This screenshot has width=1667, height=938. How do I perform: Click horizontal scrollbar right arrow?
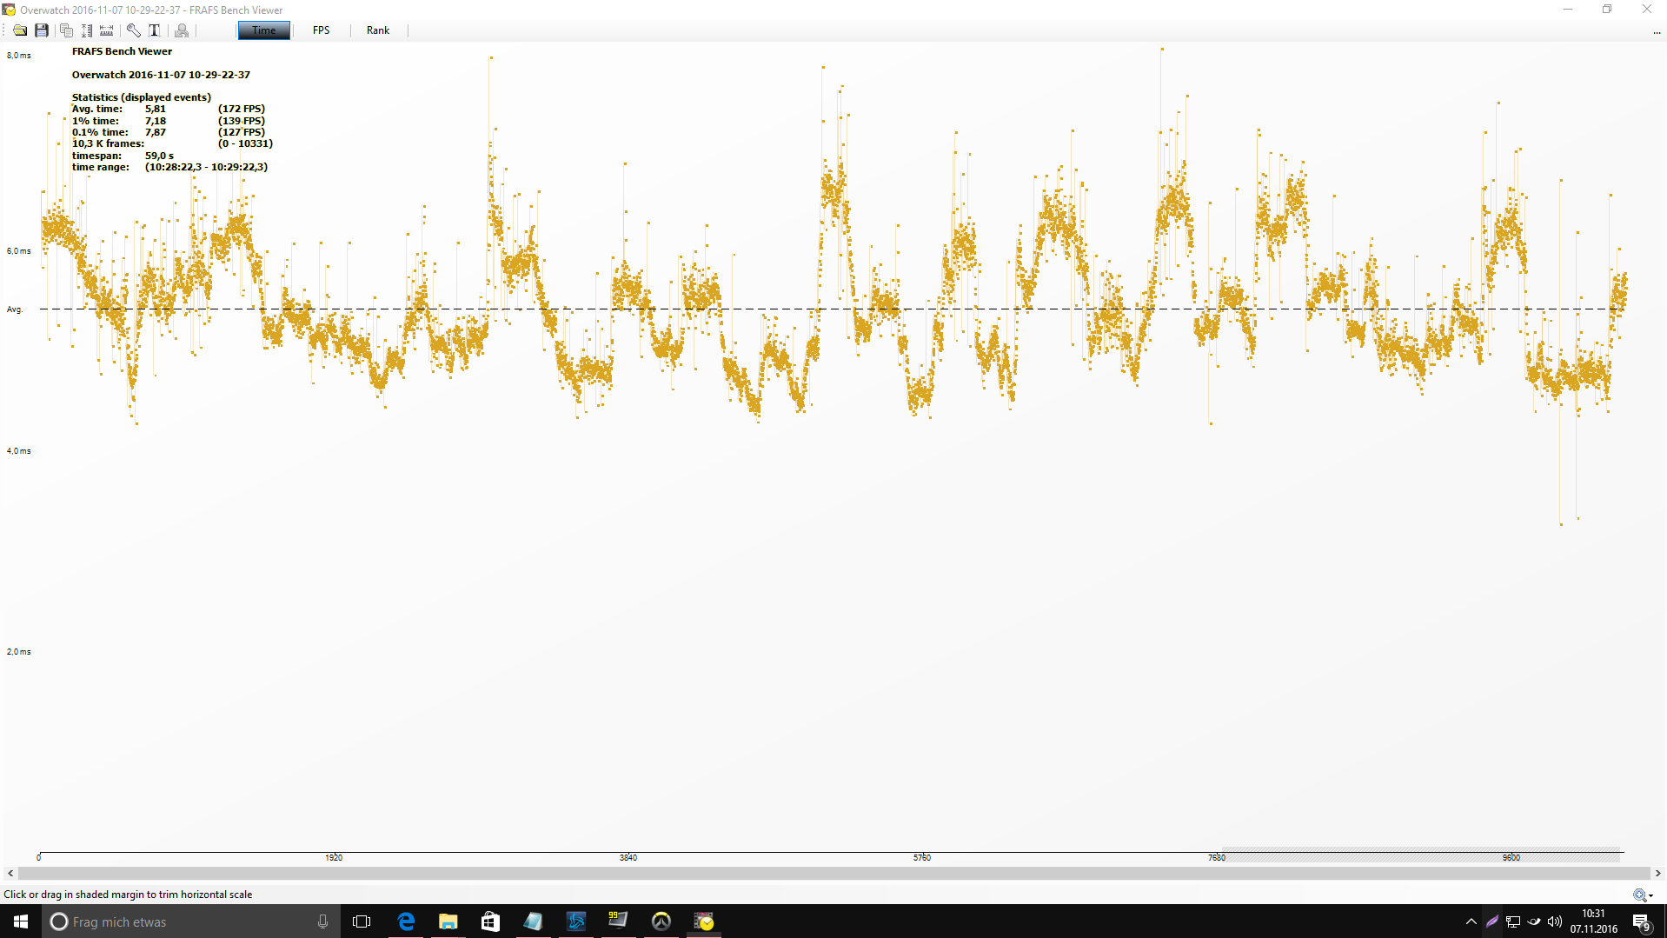tap(1657, 874)
